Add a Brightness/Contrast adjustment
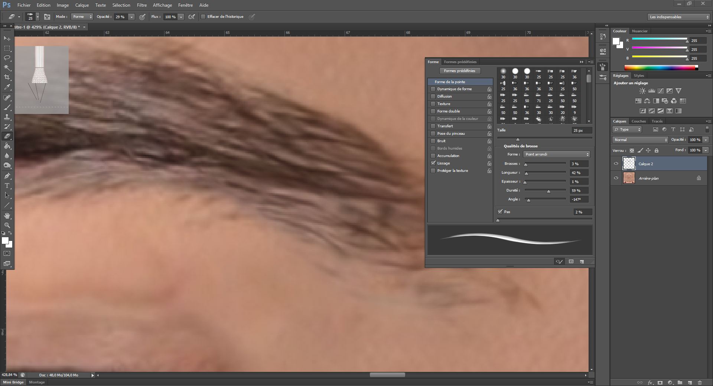The height and width of the screenshot is (386, 713). (x=642, y=91)
